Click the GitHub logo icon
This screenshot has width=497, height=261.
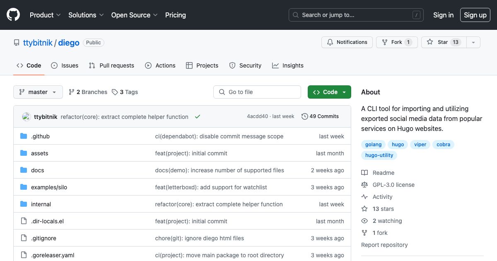(x=12, y=15)
